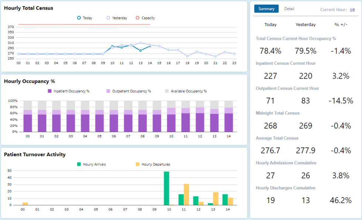Click the Midnight Total Census value 268

pos(270,126)
